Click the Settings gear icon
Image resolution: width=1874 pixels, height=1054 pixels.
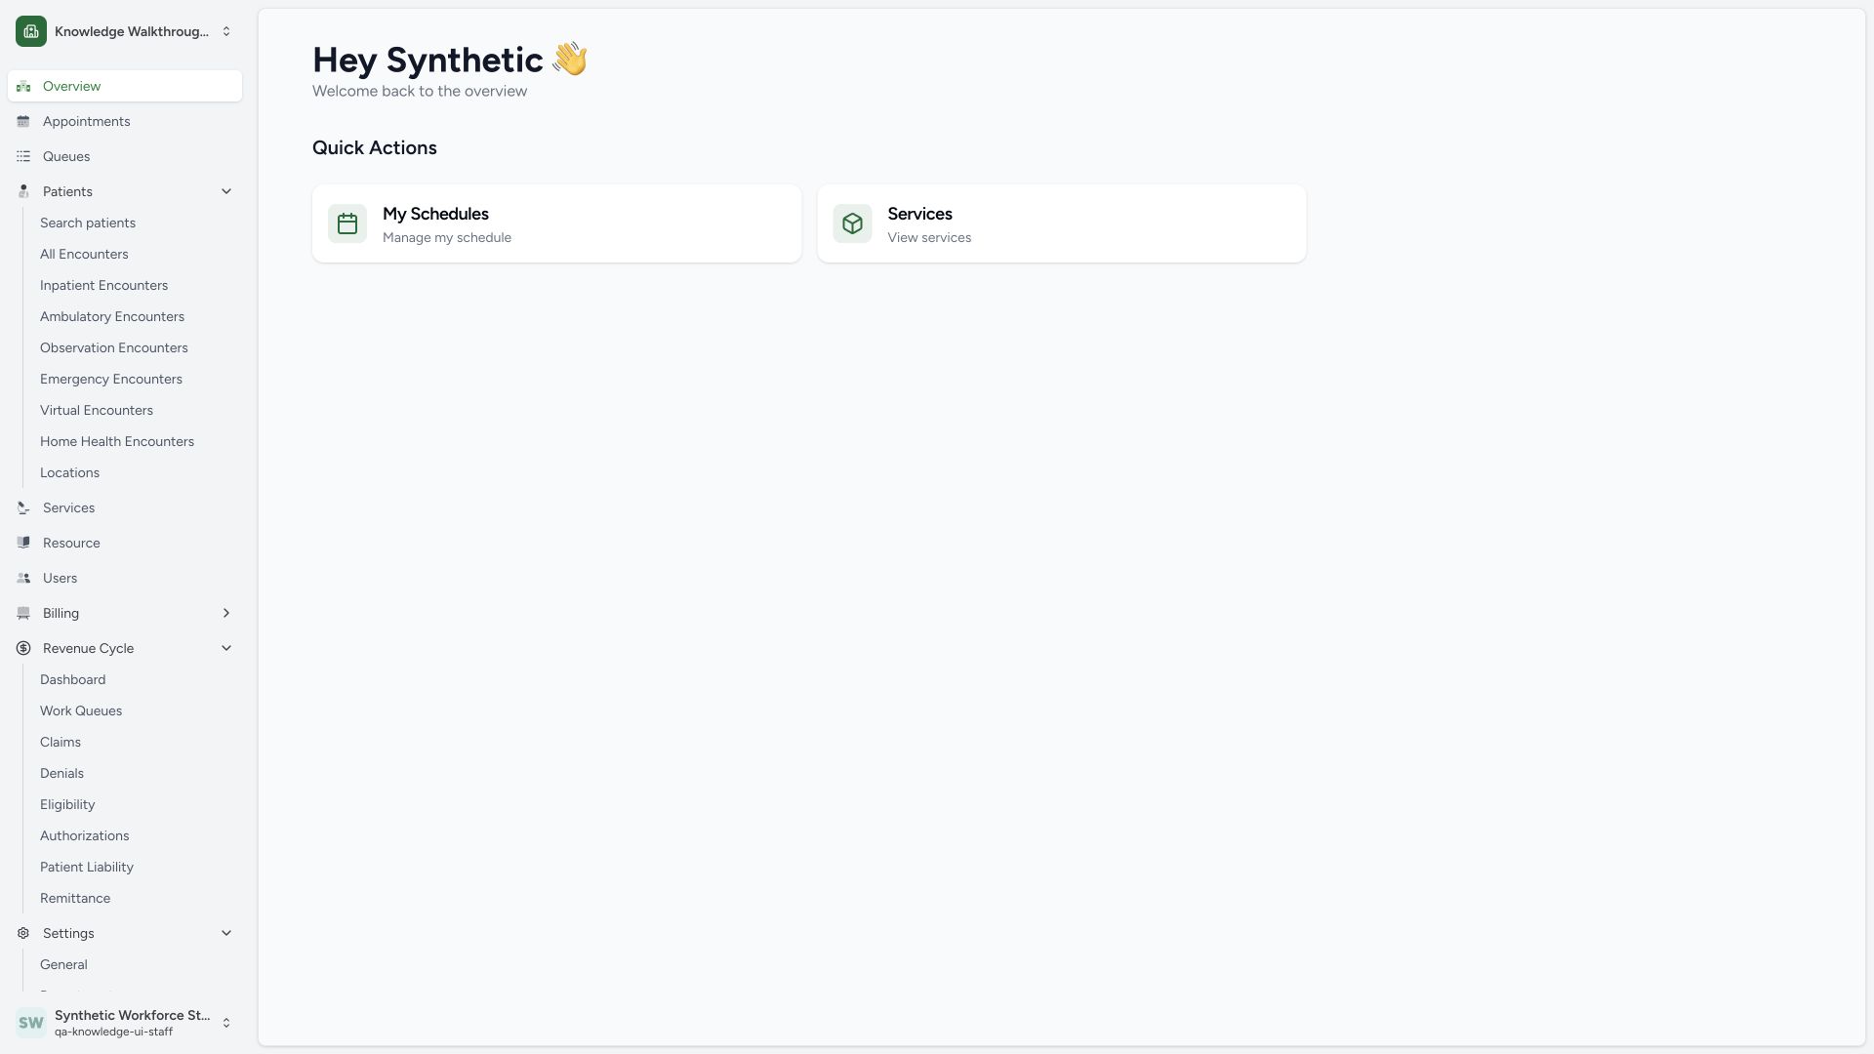pos(23,933)
